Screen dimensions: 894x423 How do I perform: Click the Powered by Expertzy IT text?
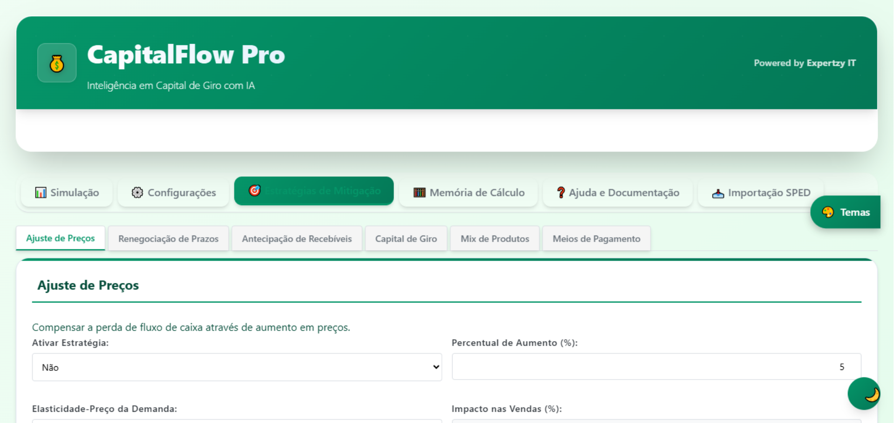point(805,63)
